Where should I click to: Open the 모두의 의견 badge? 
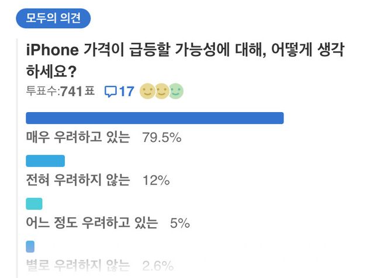(53, 19)
